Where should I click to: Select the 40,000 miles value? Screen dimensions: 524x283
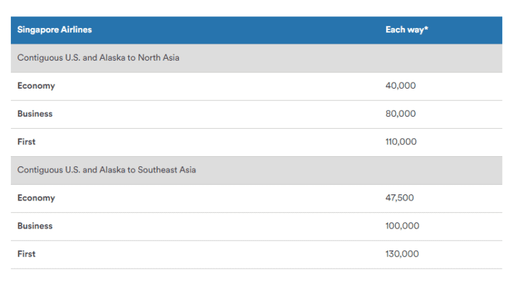[401, 86]
